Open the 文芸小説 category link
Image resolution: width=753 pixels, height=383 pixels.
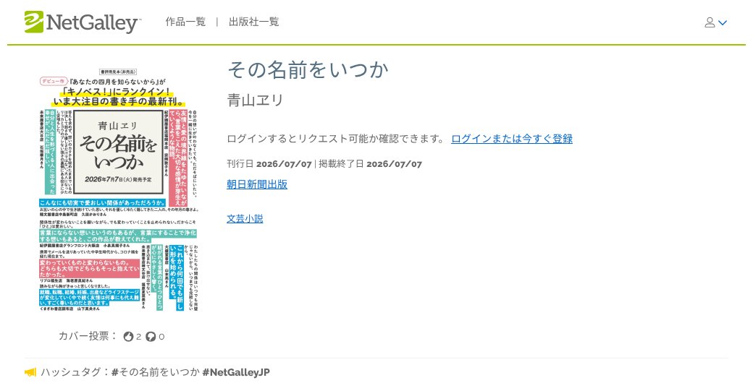(x=245, y=218)
